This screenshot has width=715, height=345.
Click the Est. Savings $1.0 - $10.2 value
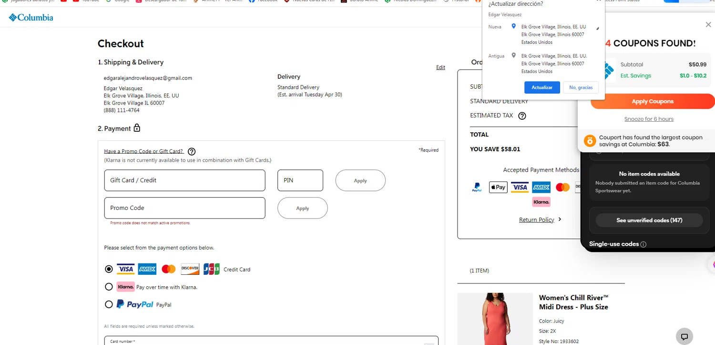[x=693, y=75]
